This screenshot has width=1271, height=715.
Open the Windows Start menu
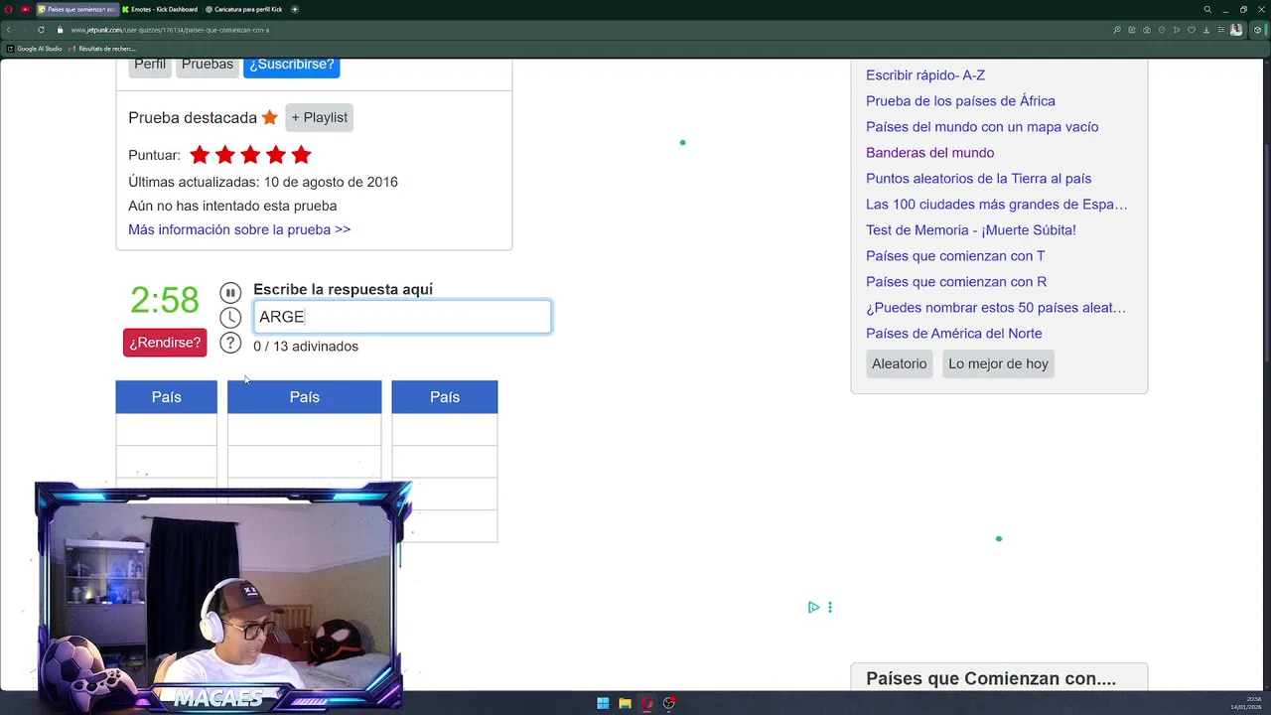pyautogui.click(x=603, y=703)
